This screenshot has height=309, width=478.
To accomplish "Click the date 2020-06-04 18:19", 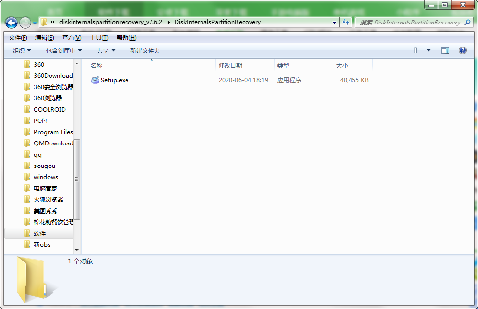I will point(243,80).
